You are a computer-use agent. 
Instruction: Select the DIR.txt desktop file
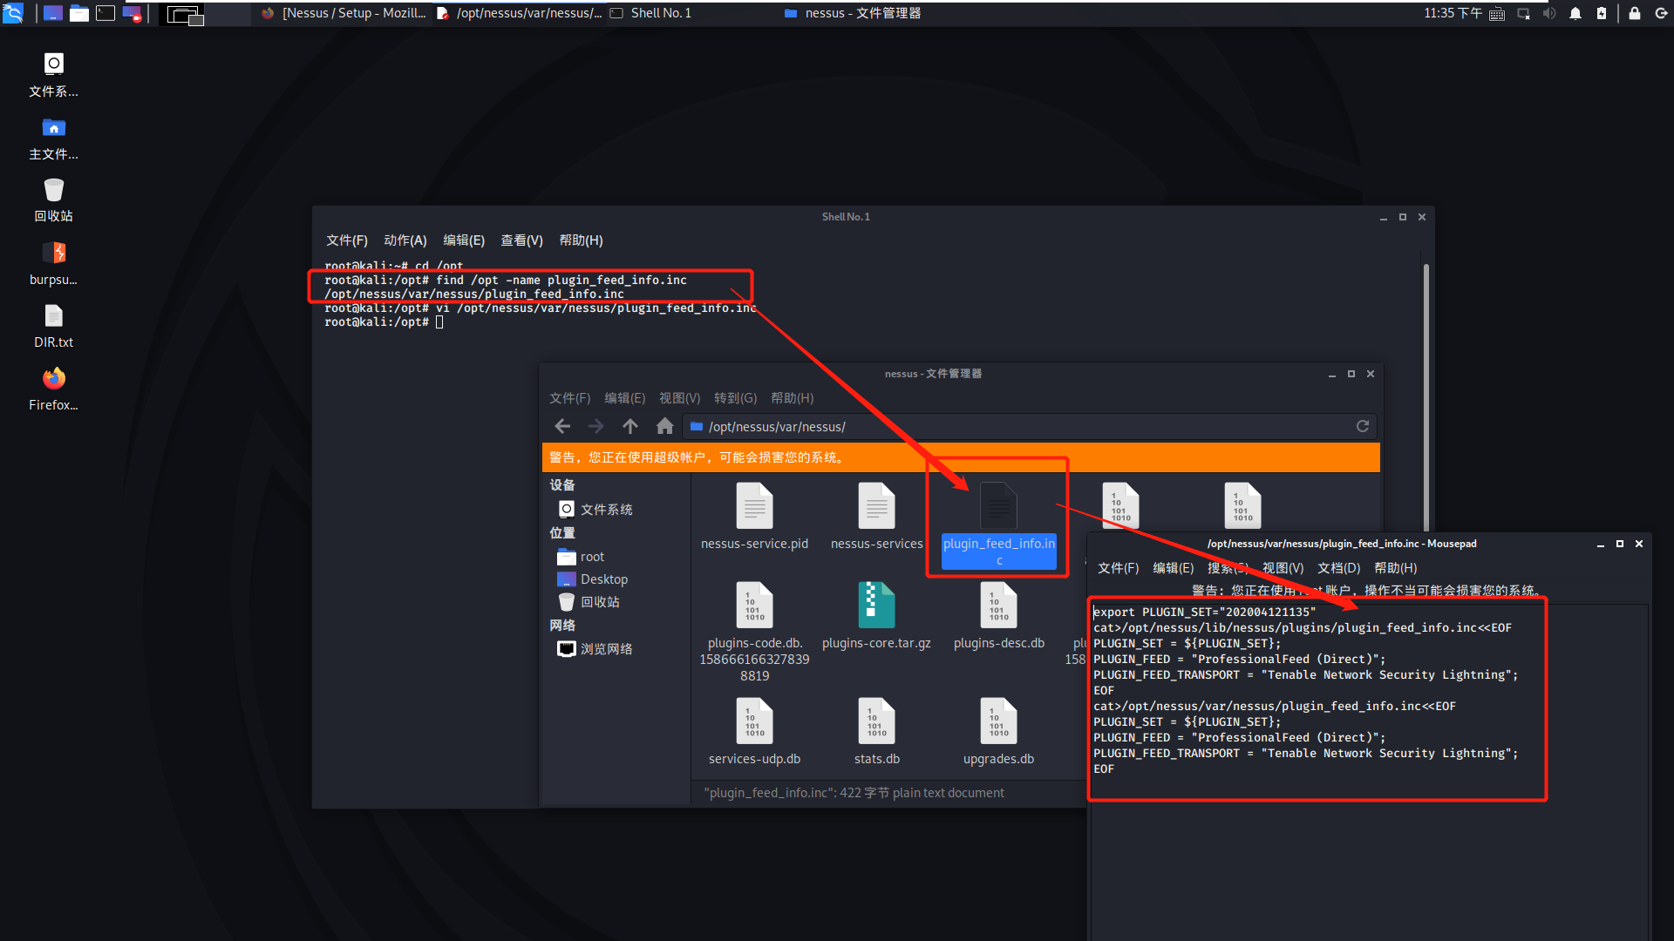[x=54, y=326]
